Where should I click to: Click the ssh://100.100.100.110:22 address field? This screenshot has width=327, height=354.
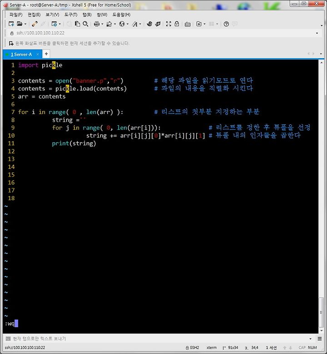click(163, 33)
